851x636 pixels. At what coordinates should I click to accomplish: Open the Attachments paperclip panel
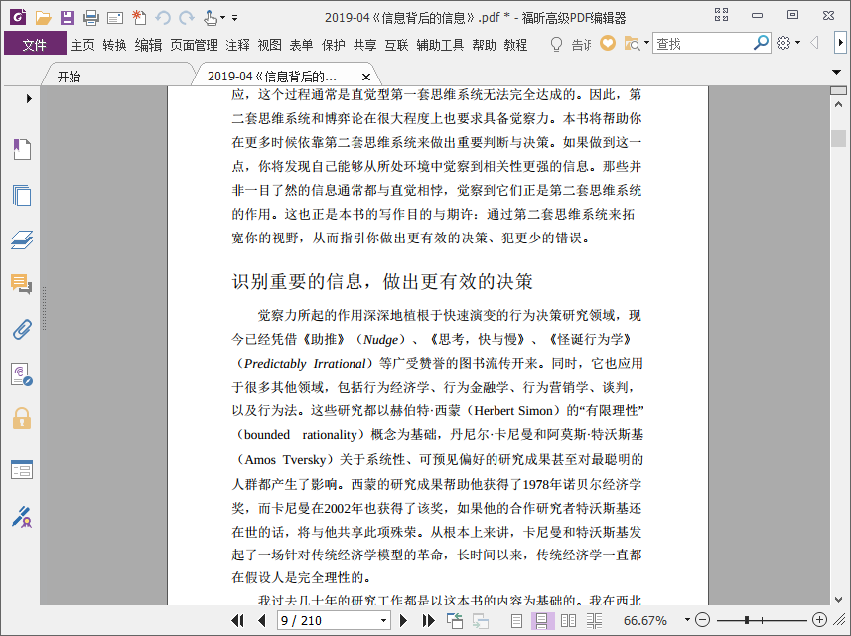click(22, 329)
